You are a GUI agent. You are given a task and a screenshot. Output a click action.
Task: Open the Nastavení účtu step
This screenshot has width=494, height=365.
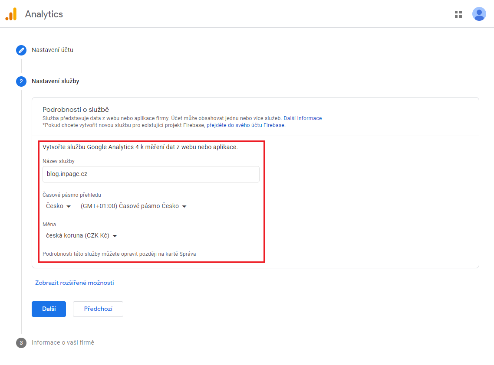[52, 50]
